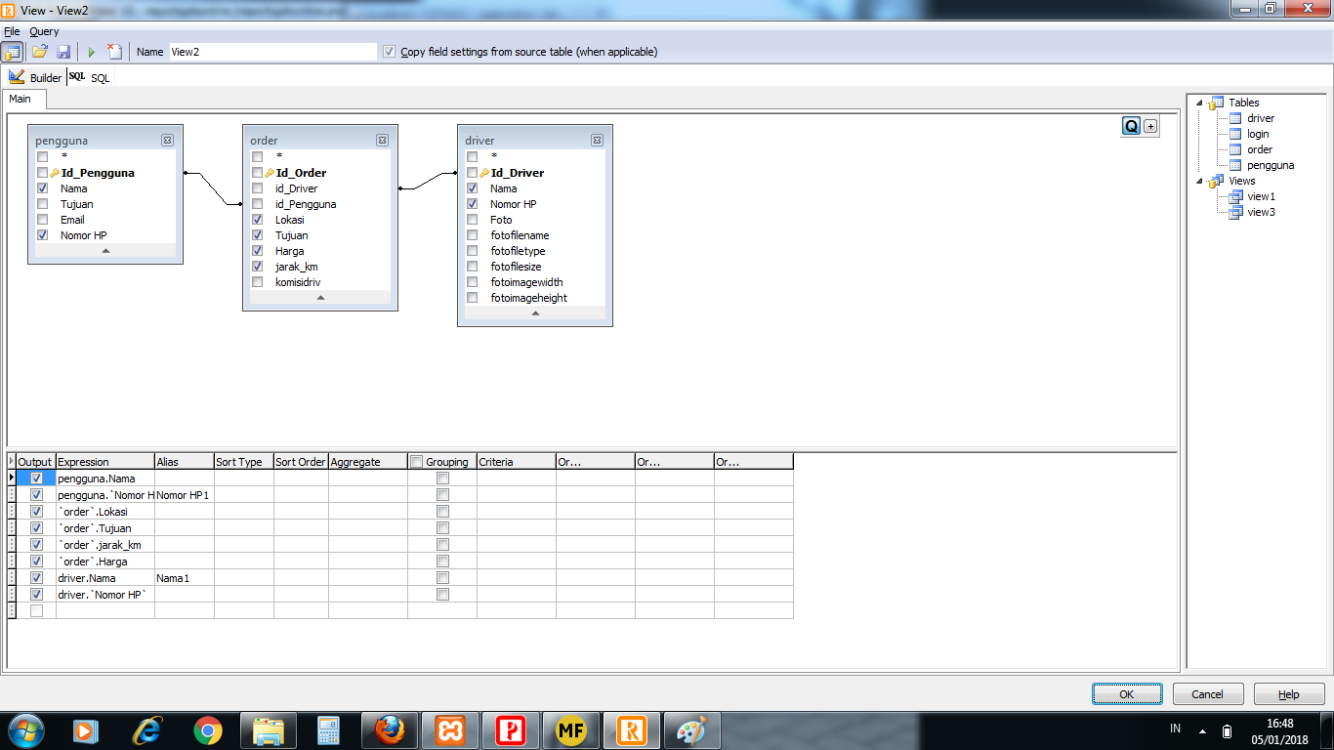The image size is (1334, 750).
Task: Select view1 in the Views tree
Action: point(1261,196)
